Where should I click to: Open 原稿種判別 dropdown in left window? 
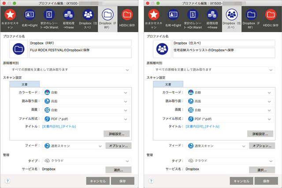pyautogui.click(x=70, y=70)
